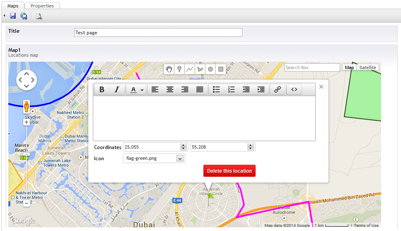Click the map Search Box field
401x231 pixels.
312,67
